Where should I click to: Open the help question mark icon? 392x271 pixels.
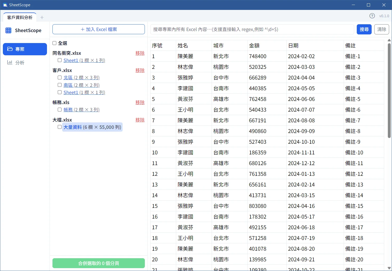point(372,16)
